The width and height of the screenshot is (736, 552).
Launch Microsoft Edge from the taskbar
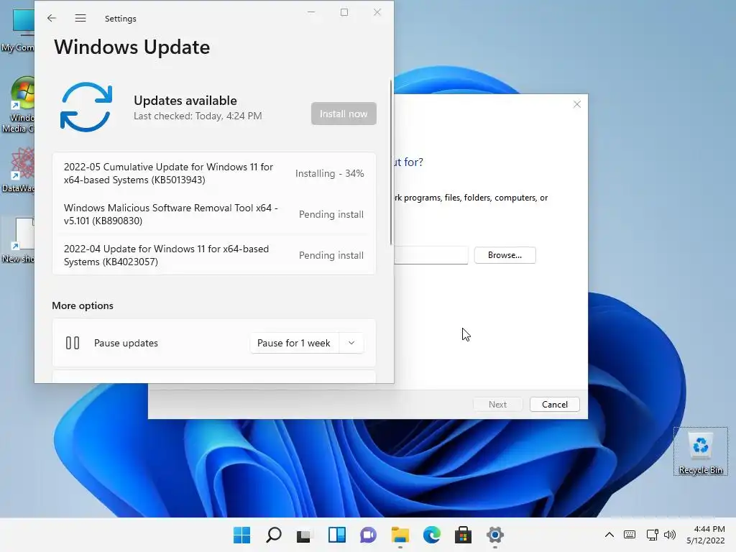click(432, 535)
